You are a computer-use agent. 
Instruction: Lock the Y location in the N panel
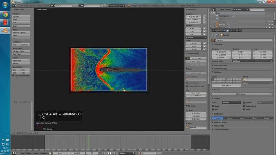point(204,20)
